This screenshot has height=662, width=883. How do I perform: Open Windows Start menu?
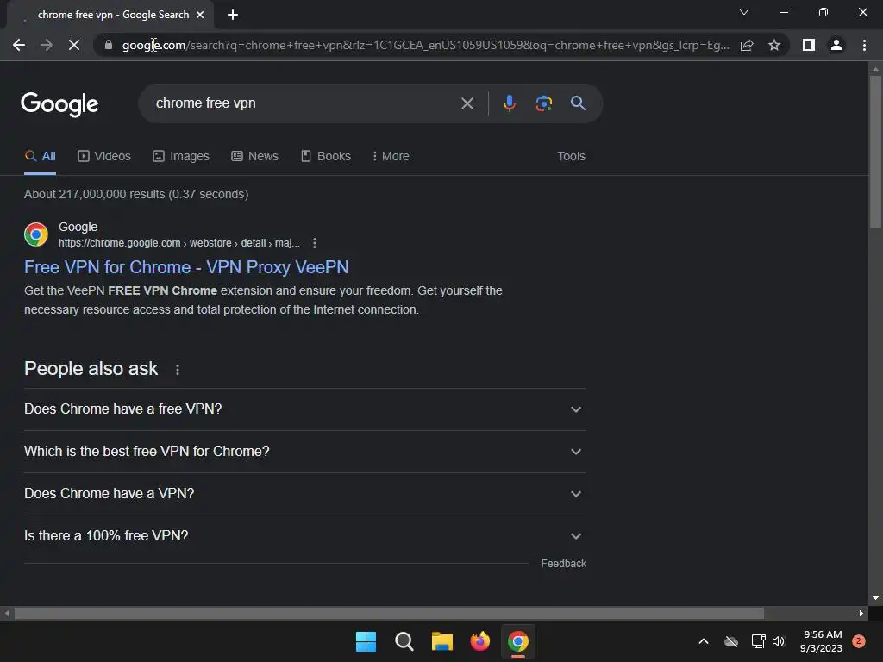click(x=366, y=641)
